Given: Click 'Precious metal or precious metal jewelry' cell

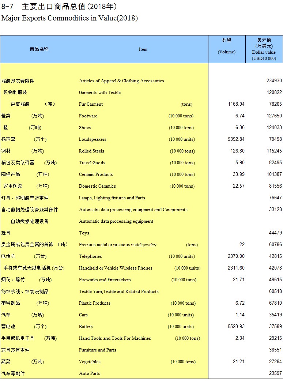Looking at the screenshot, I should pos(118,245).
